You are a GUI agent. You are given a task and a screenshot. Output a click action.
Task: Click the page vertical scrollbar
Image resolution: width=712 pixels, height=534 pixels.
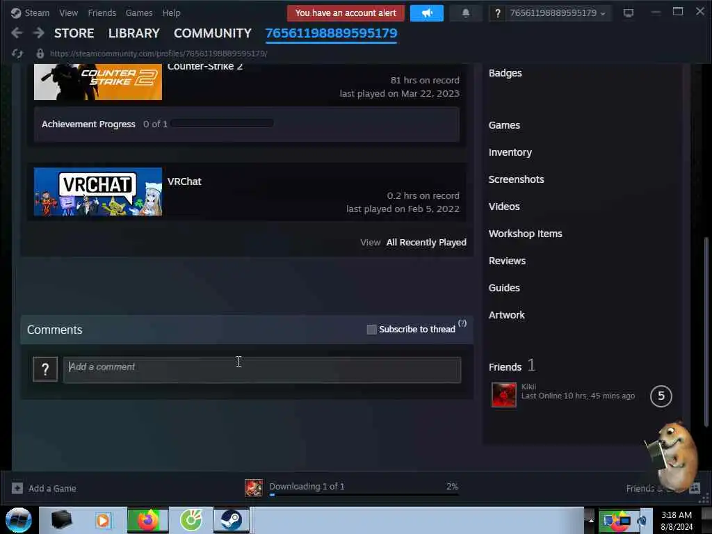pos(706,332)
